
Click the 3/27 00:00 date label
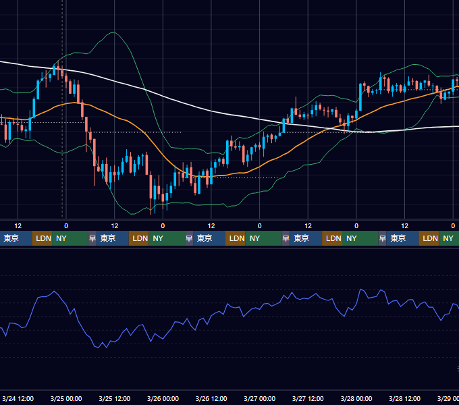260,398
